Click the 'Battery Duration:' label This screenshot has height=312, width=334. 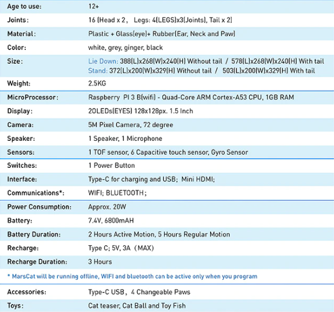coord(34,234)
